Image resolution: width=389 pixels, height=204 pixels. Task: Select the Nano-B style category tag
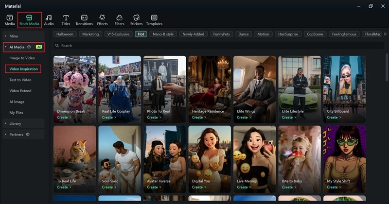point(163,34)
